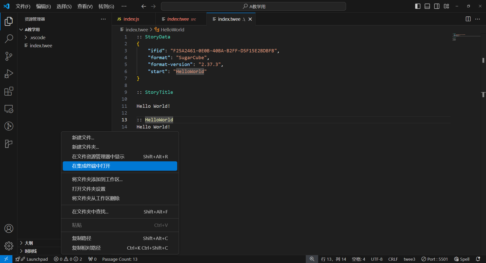Open go-to-line via cursor position indicator
486x263 pixels.
pos(333,259)
